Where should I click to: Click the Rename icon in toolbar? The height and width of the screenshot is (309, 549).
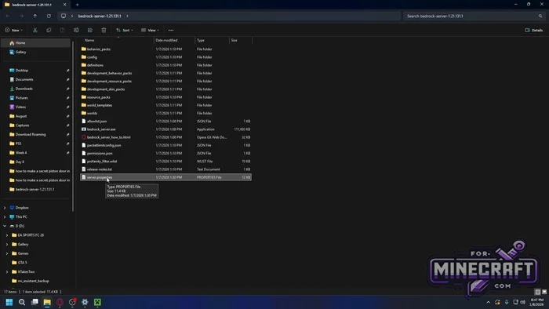76,30
